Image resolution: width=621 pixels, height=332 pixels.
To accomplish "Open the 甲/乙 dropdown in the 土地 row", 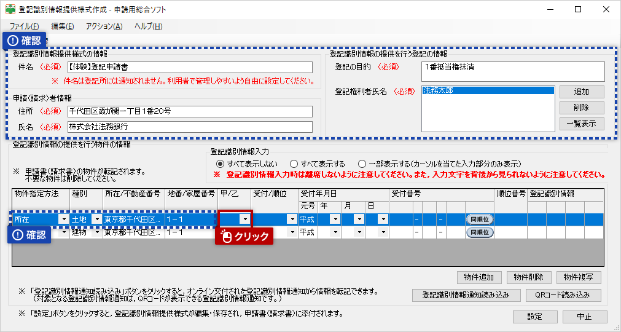I will pos(245,219).
